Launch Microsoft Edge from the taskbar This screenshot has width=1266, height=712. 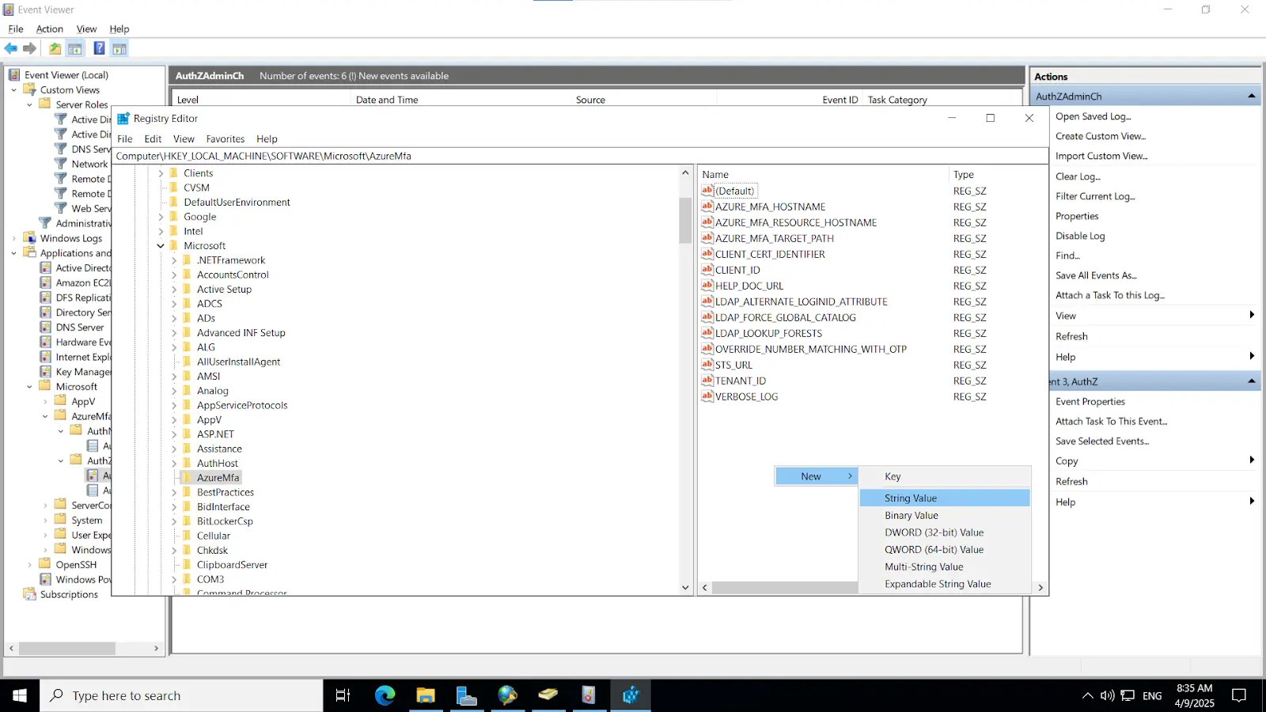[385, 695]
